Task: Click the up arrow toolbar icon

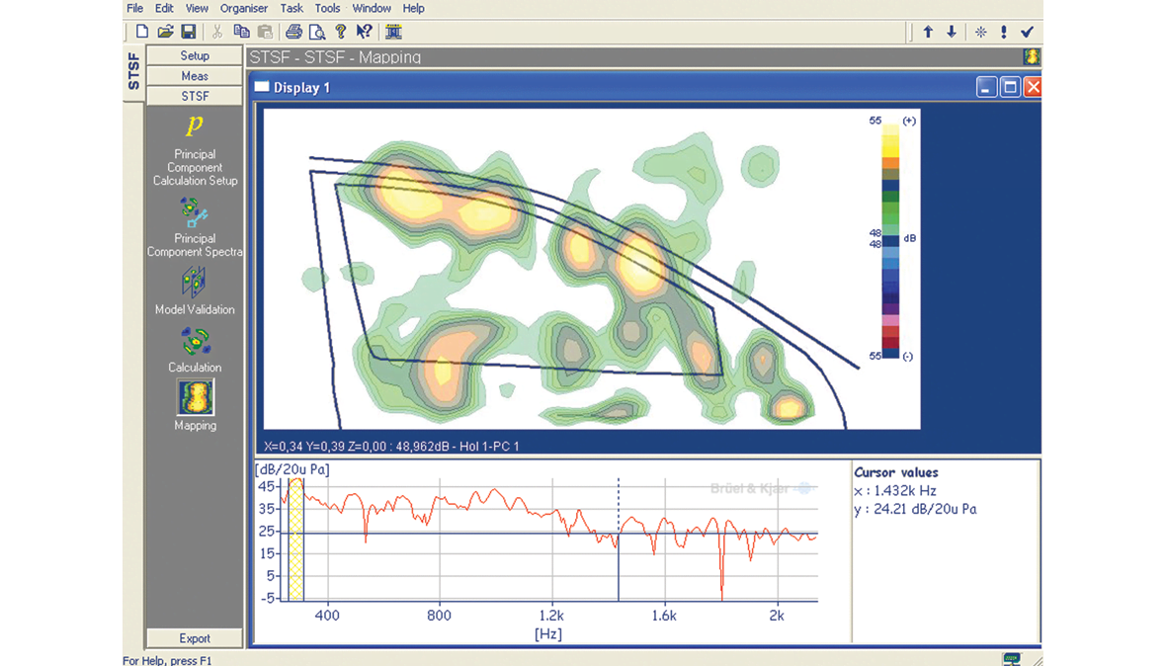Action: pos(928,32)
